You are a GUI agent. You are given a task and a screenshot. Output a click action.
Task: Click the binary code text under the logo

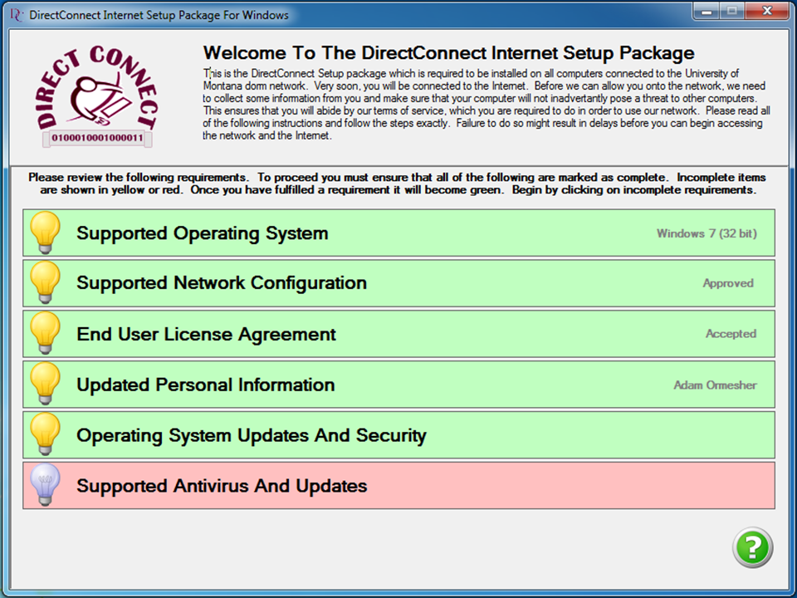[97, 138]
